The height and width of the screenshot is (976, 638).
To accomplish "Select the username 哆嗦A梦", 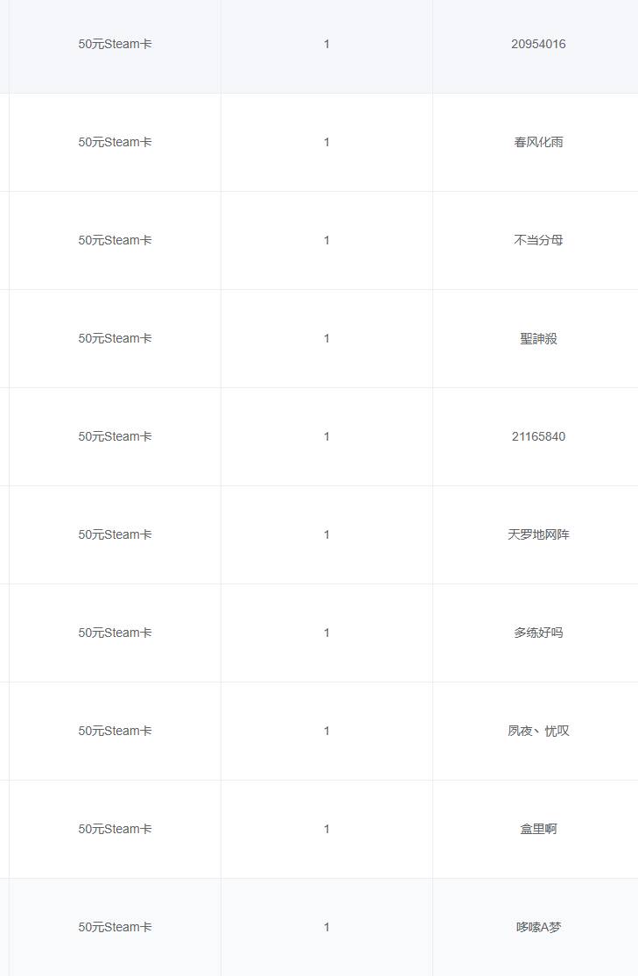I will tap(538, 927).
